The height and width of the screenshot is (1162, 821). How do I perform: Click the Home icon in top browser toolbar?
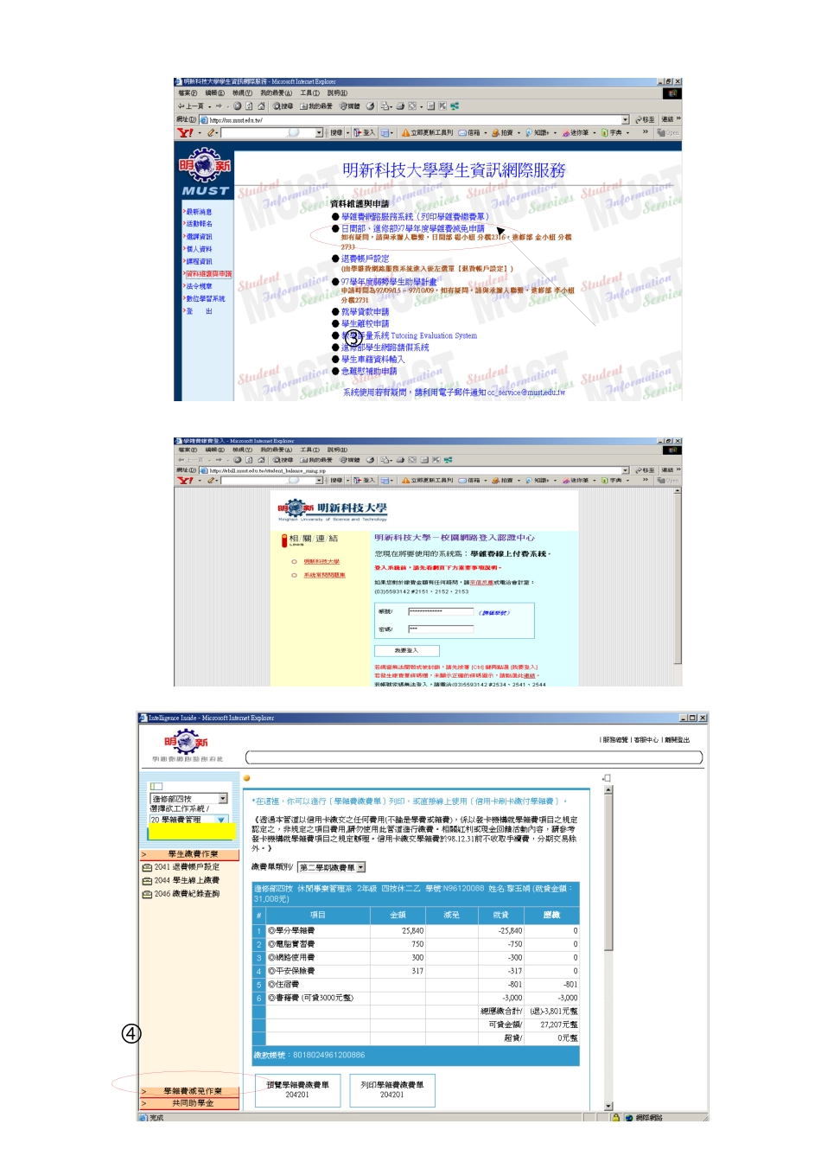click(261, 106)
